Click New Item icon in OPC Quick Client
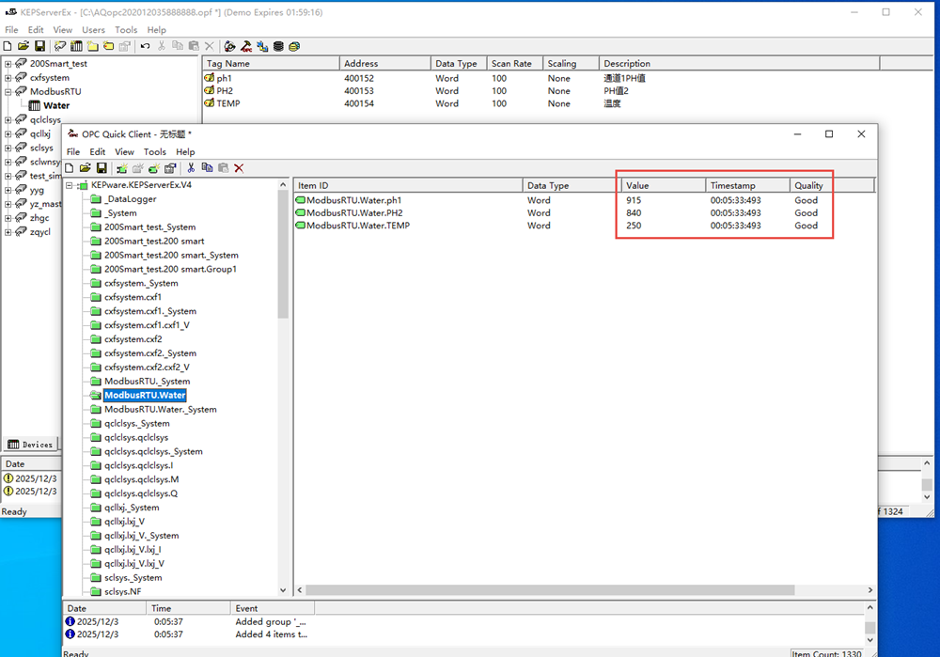 [153, 168]
